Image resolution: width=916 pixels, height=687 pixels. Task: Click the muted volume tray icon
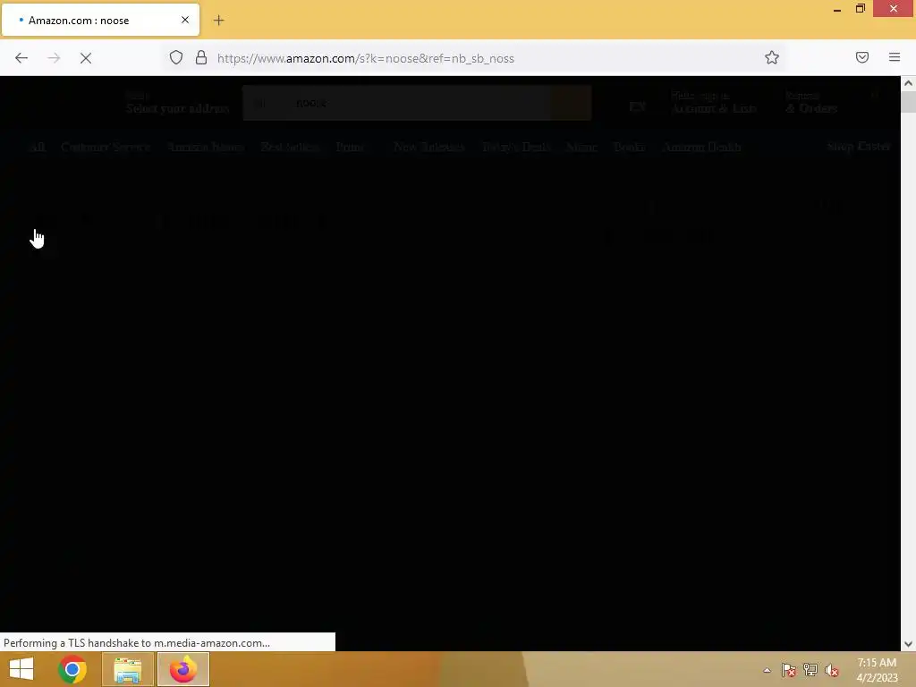[831, 670]
